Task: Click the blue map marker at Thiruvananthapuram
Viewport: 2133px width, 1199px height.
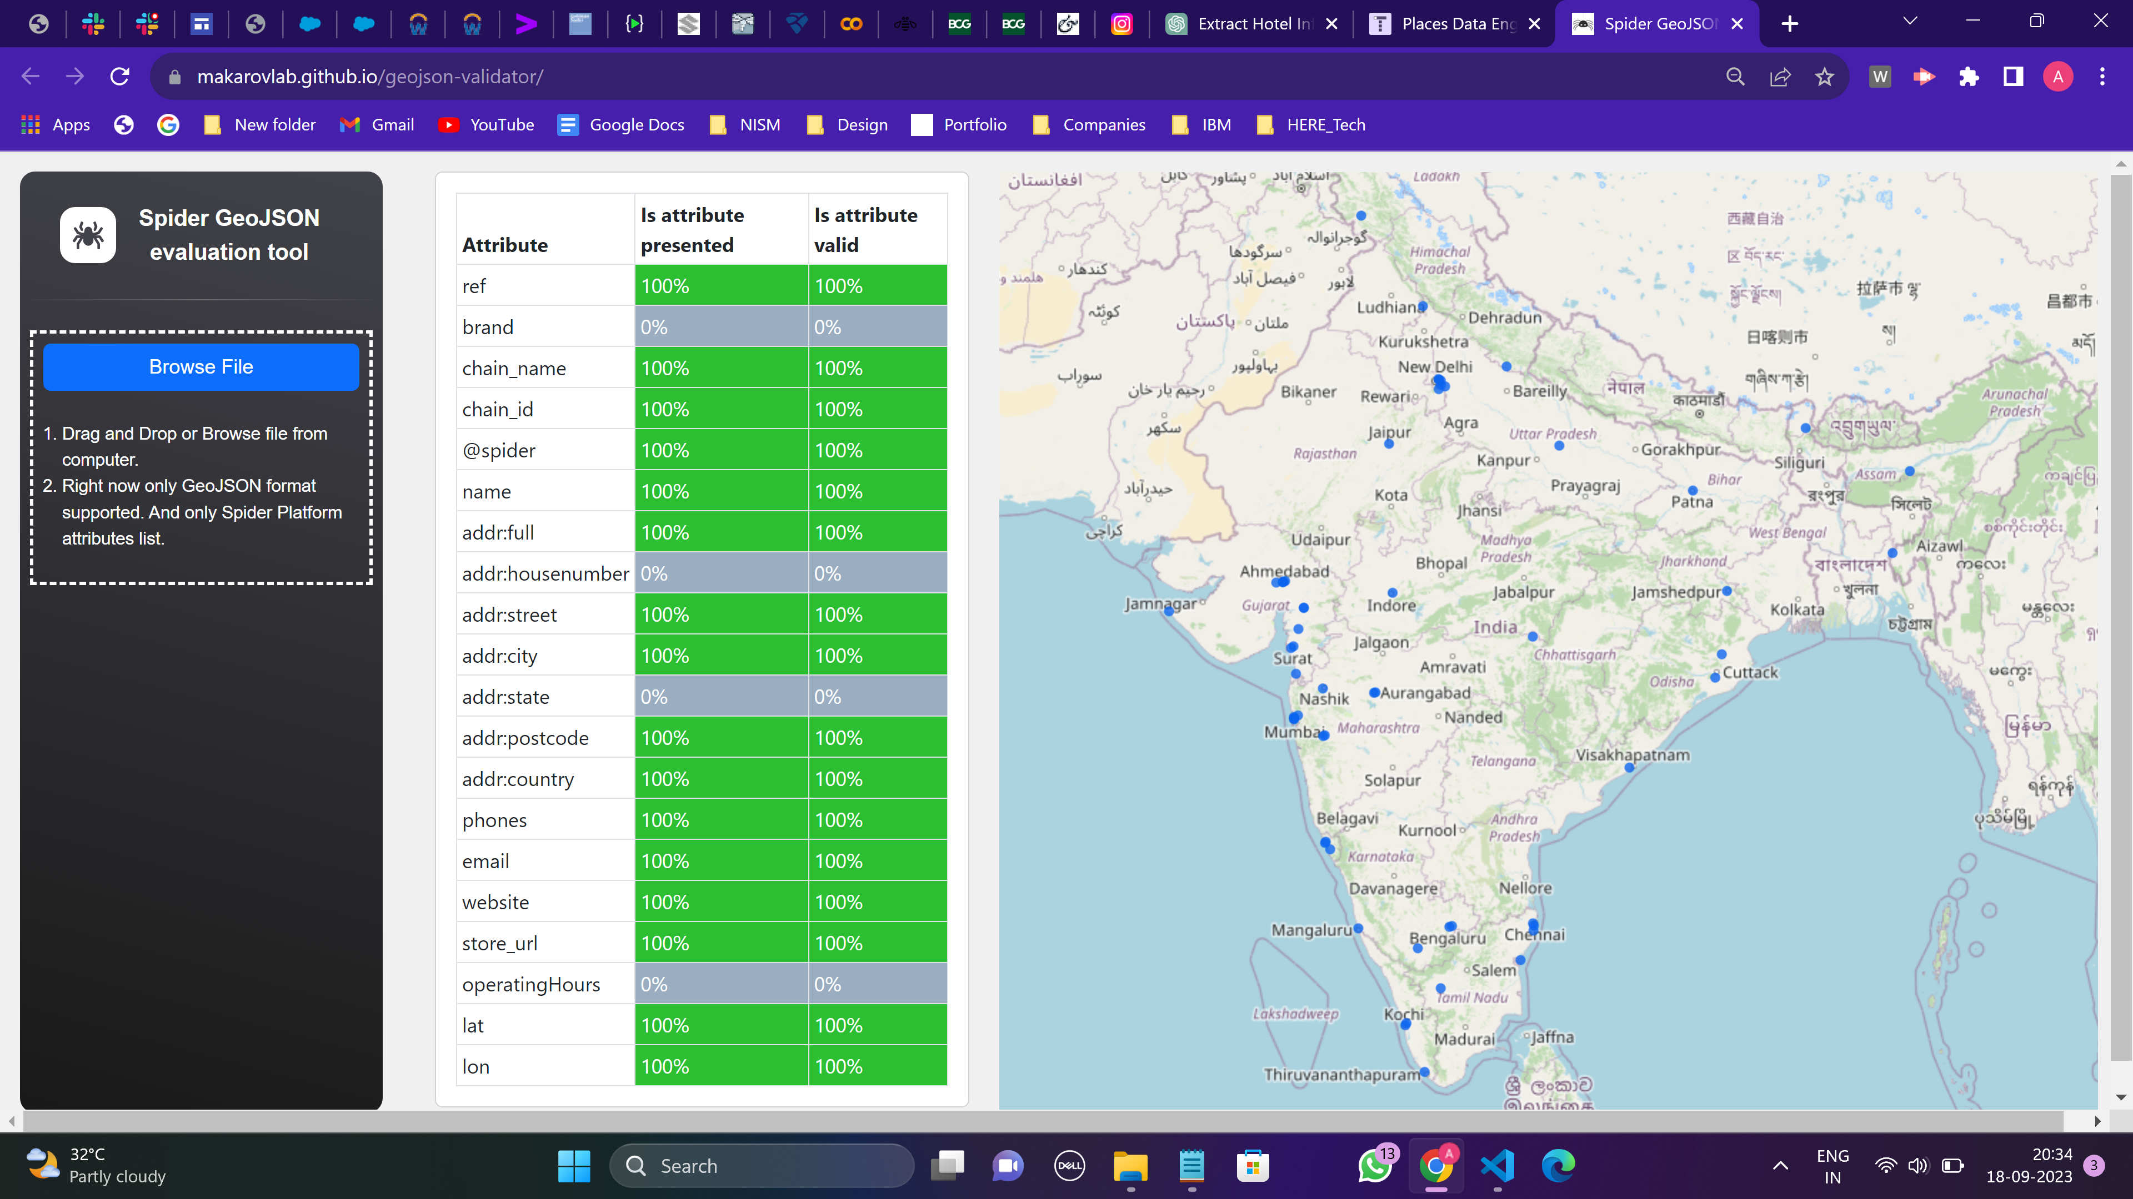Action: coord(1425,1072)
